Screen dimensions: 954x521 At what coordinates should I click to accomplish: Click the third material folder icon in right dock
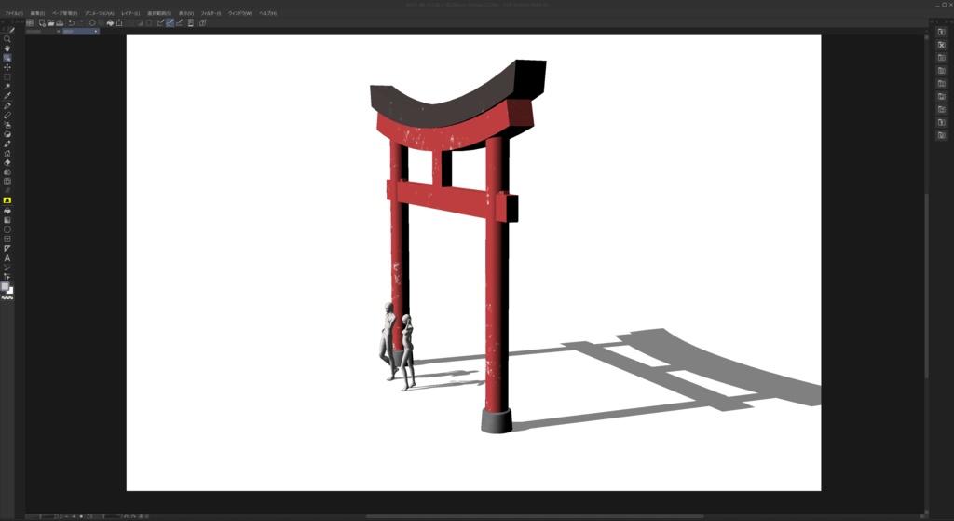click(x=941, y=58)
